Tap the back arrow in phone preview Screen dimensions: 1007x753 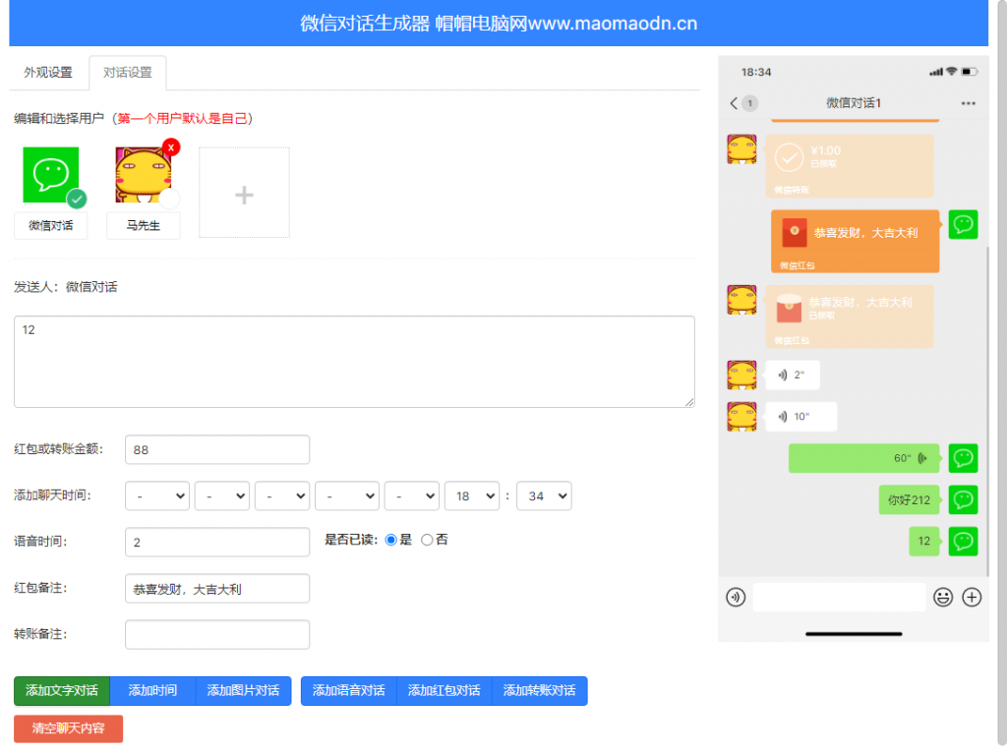pyautogui.click(x=734, y=103)
